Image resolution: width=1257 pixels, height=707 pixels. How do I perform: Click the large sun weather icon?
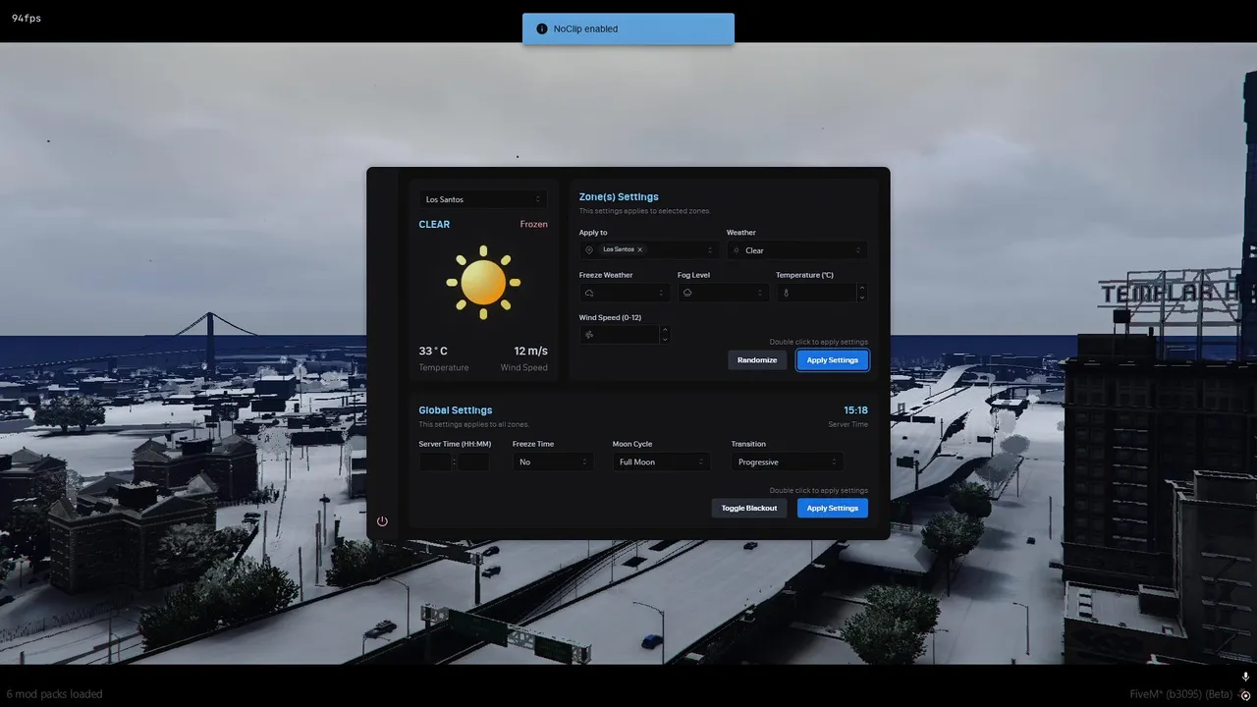tap(483, 283)
